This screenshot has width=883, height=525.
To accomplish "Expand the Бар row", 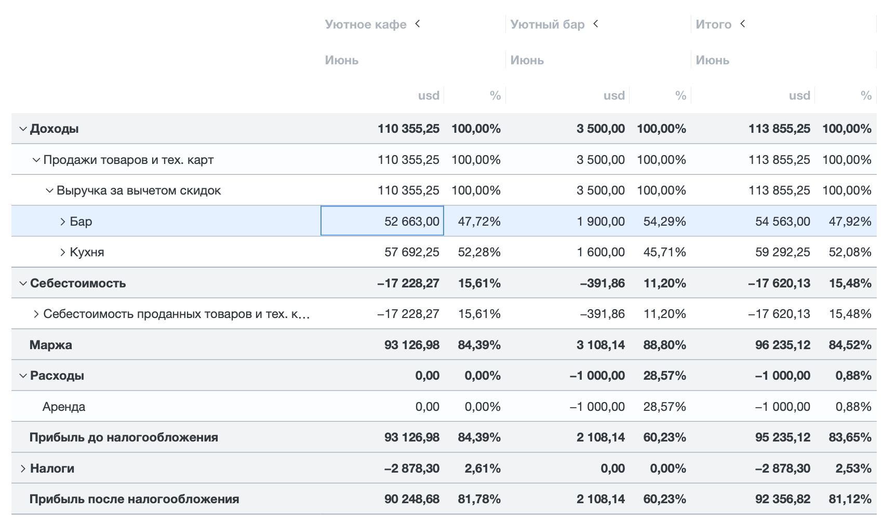I will [x=63, y=222].
